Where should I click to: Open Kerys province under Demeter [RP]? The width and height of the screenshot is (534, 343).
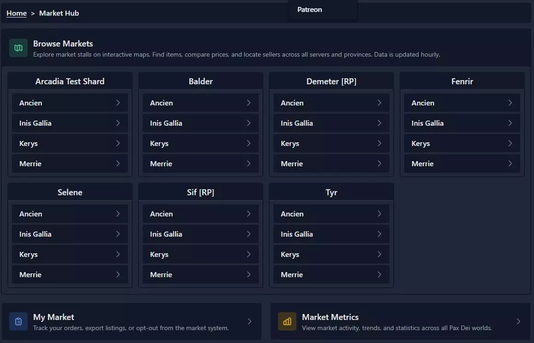click(290, 143)
